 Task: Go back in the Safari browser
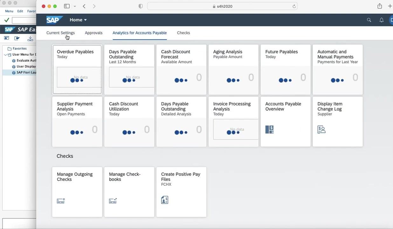(84, 6)
